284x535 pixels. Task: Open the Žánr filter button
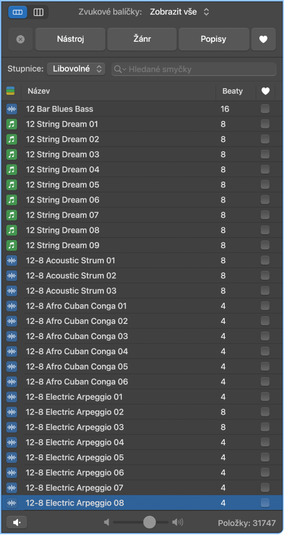point(142,39)
